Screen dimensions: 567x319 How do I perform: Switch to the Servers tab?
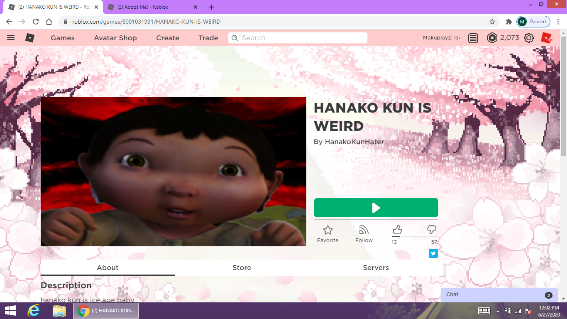coord(376,268)
